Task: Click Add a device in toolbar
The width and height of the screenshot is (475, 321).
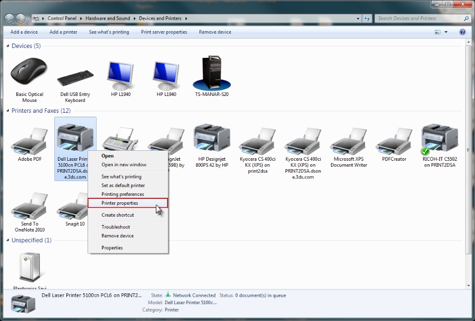Action: click(x=24, y=32)
